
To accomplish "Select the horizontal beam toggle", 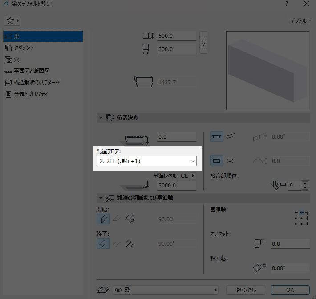I will 216,137.
